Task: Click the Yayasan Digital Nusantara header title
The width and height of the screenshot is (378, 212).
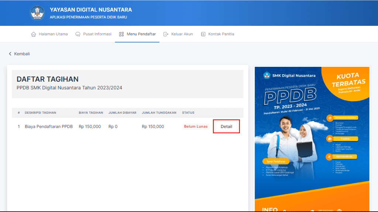Action: [x=90, y=10]
